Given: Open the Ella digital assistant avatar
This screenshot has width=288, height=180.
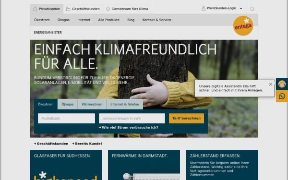Looking at the screenshot, I should 282,84.
